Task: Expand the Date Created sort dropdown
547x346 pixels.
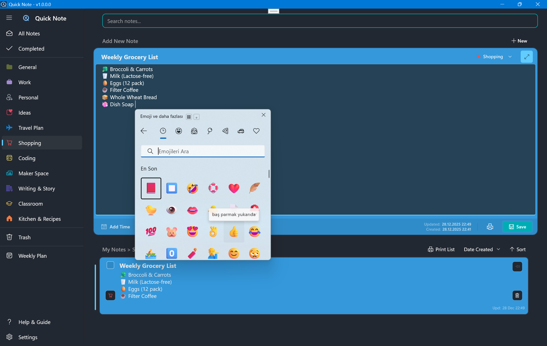Action: pyautogui.click(x=482, y=249)
